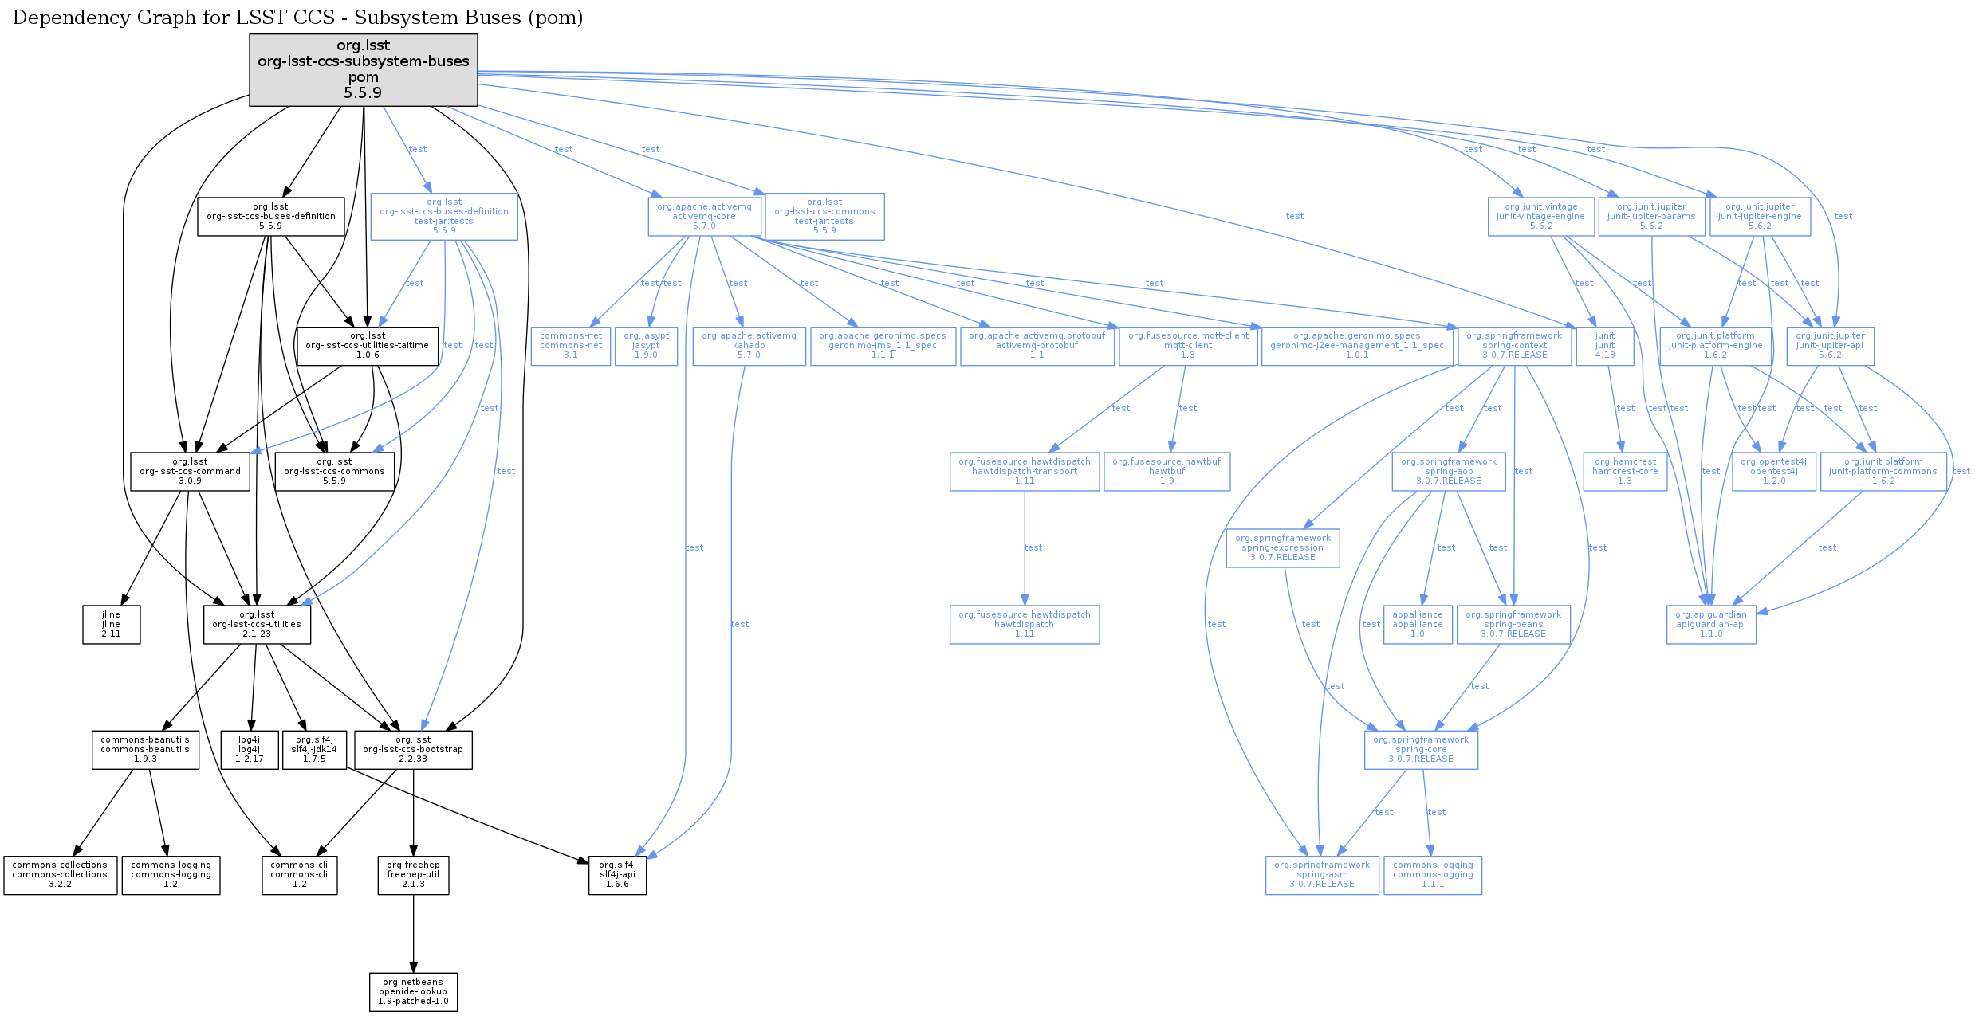Click the activemq-core 5.7.0 node

tap(704, 216)
